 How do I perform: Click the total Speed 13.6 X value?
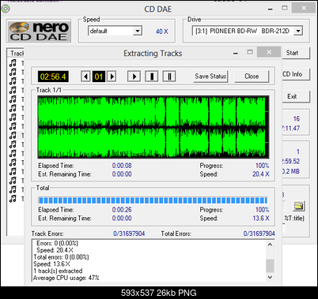click(x=261, y=219)
